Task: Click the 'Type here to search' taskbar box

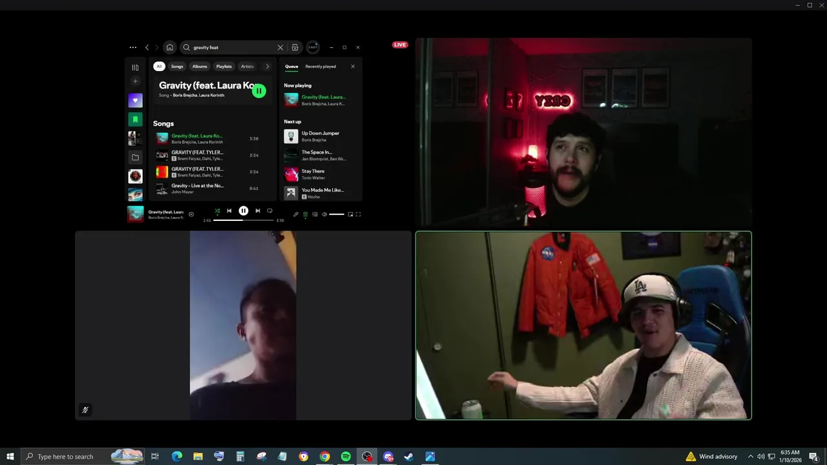Action: (x=83, y=457)
